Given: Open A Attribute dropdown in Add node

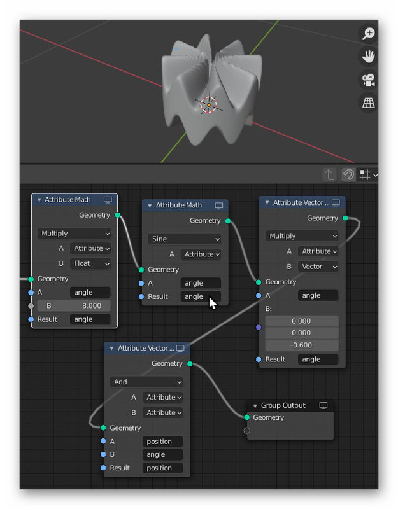Looking at the screenshot, I should pos(163,397).
